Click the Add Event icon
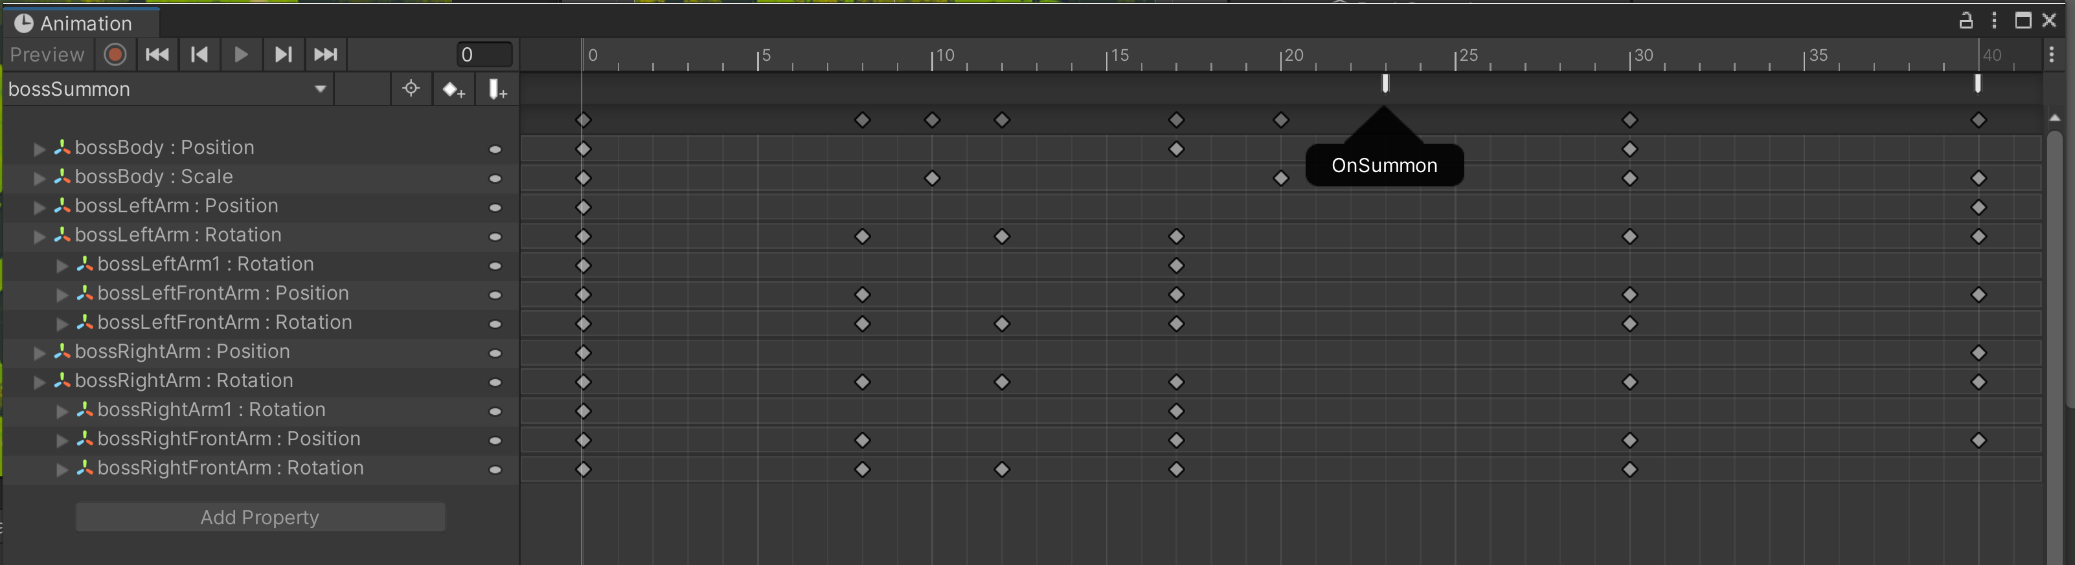2075x565 pixels. click(497, 89)
